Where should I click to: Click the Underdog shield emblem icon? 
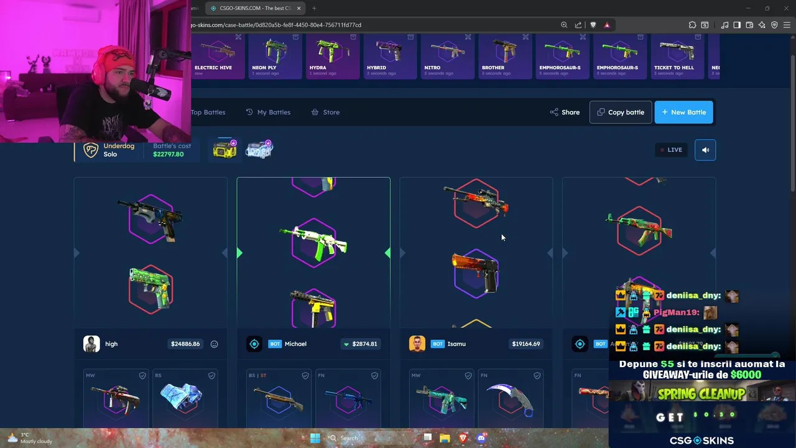[x=91, y=150]
